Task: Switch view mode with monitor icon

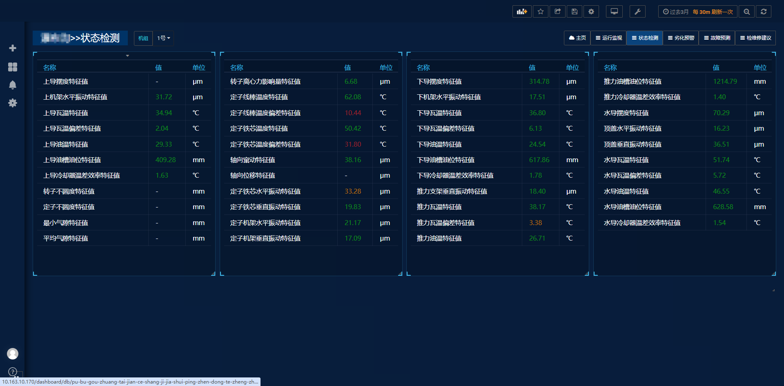Action: coord(614,12)
